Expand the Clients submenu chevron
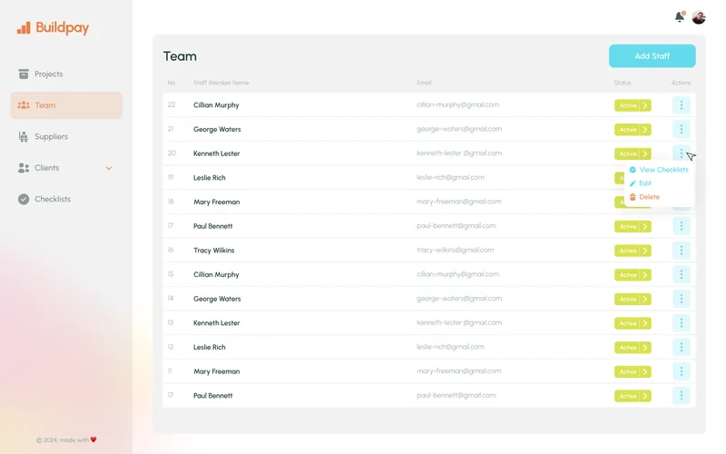 (x=109, y=168)
